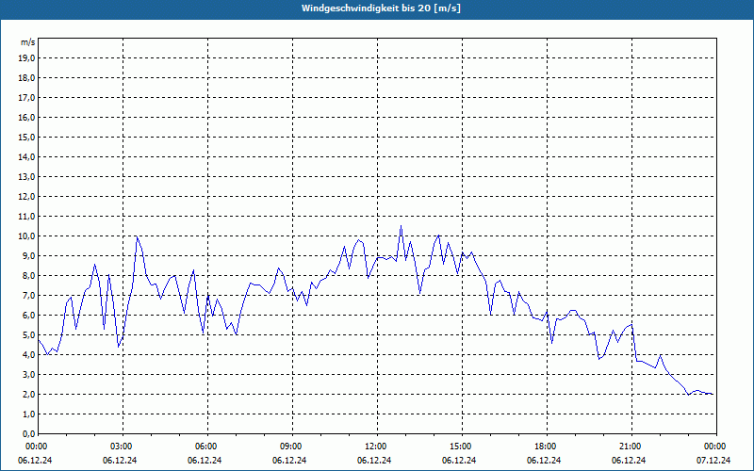Click the y-axis label "14,0"
754x471 pixels.
click(x=27, y=157)
